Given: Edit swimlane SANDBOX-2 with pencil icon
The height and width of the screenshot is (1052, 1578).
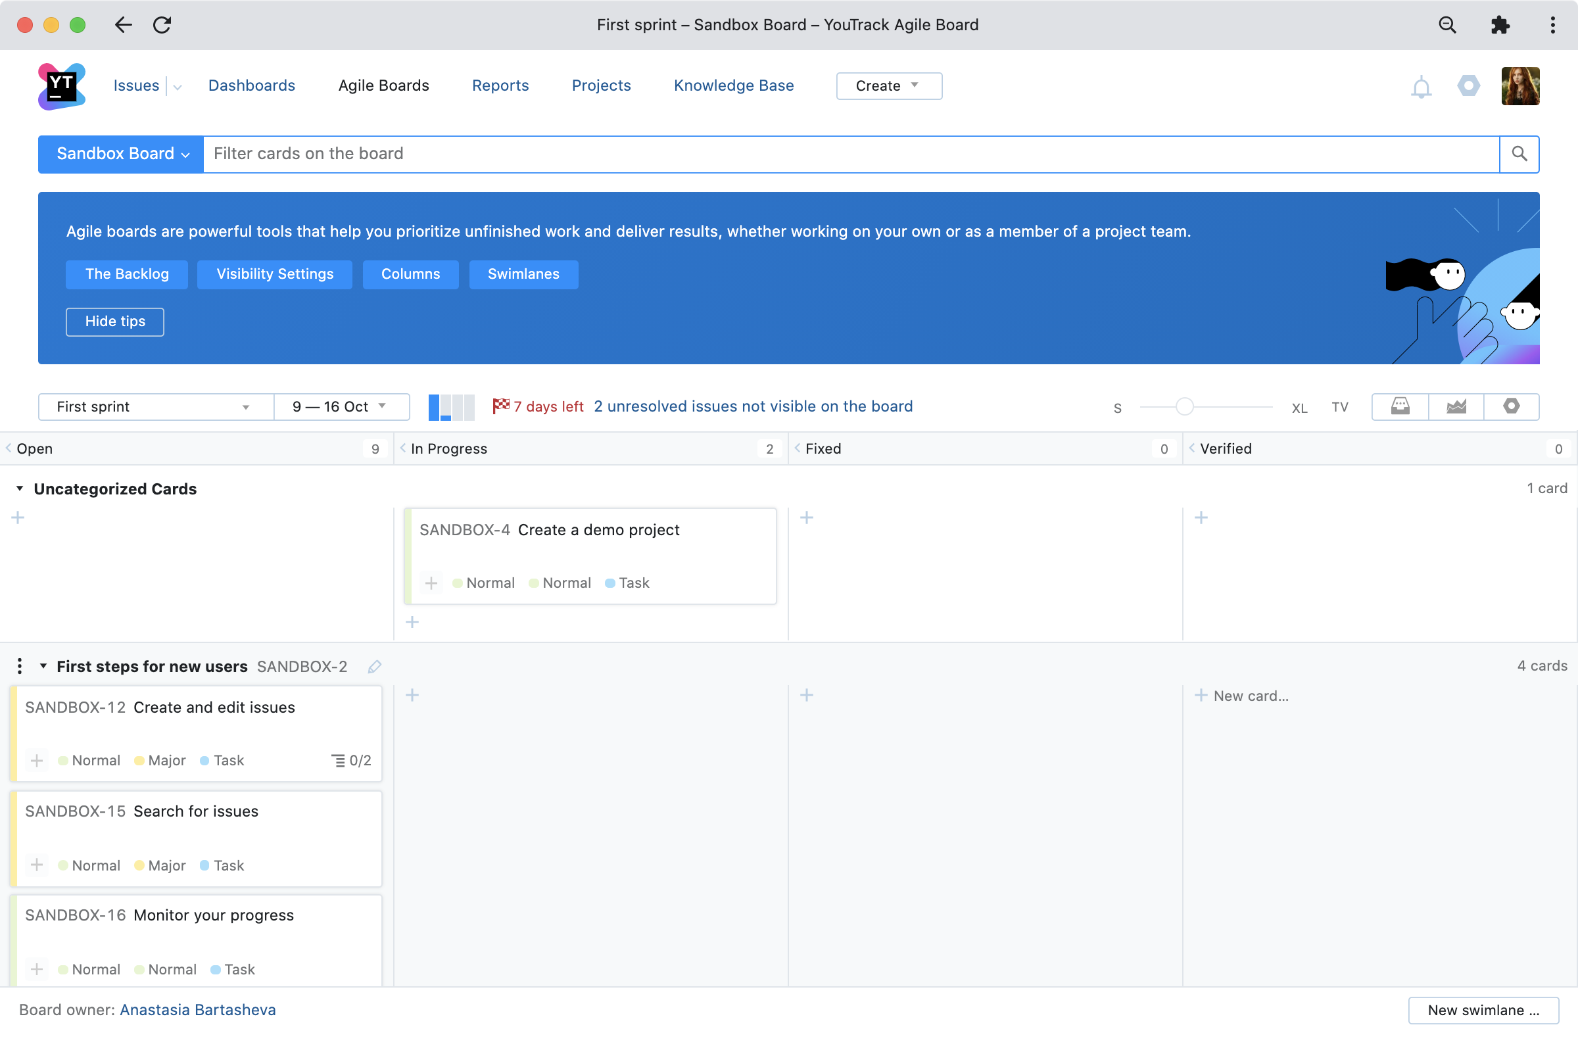Looking at the screenshot, I should point(374,666).
